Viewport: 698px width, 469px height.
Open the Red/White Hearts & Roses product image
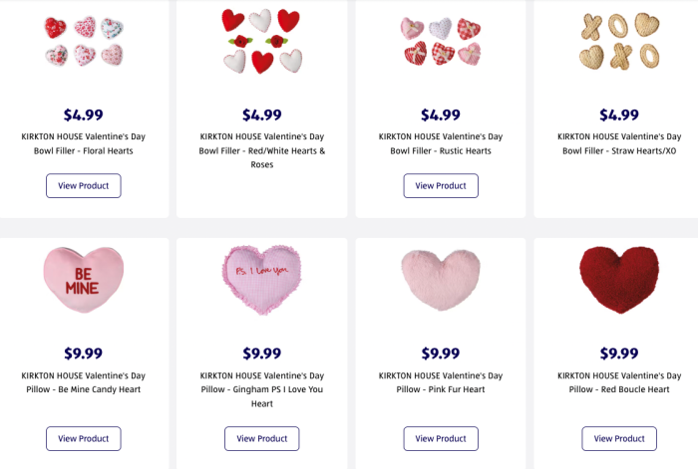click(262, 41)
